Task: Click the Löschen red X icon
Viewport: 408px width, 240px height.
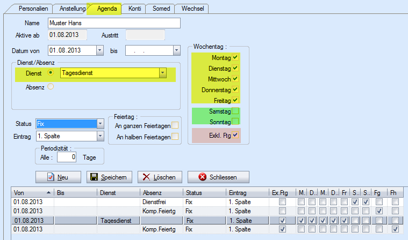Action: [x=147, y=177]
